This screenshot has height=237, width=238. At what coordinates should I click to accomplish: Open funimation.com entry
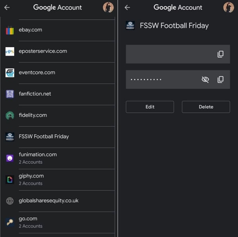[x=58, y=158]
